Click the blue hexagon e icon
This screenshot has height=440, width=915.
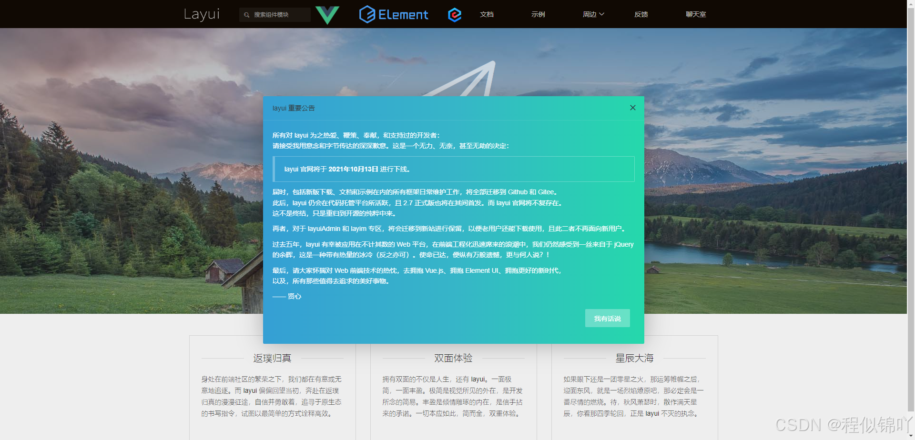[455, 15]
